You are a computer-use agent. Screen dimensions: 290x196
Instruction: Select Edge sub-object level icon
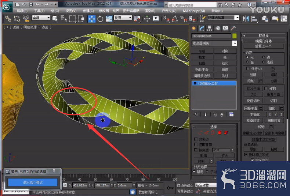click(x=206, y=133)
